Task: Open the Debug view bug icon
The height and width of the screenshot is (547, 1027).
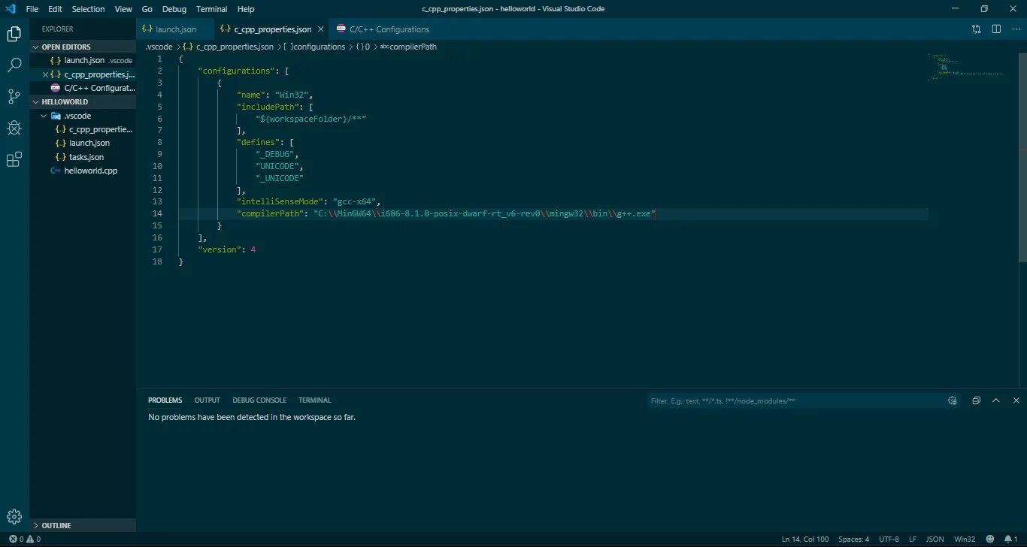Action: pyautogui.click(x=14, y=128)
